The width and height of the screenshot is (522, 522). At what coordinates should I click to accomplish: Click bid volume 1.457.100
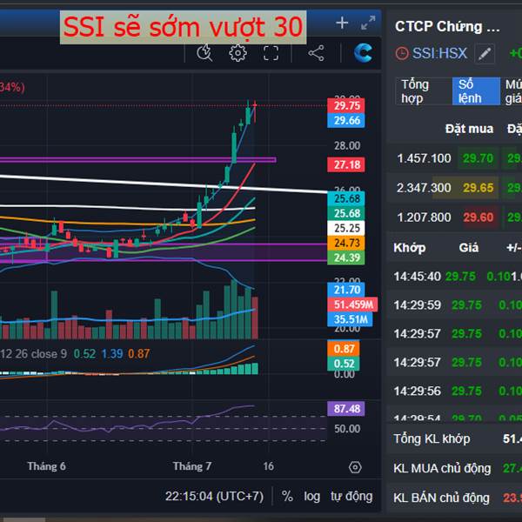[x=424, y=158]
